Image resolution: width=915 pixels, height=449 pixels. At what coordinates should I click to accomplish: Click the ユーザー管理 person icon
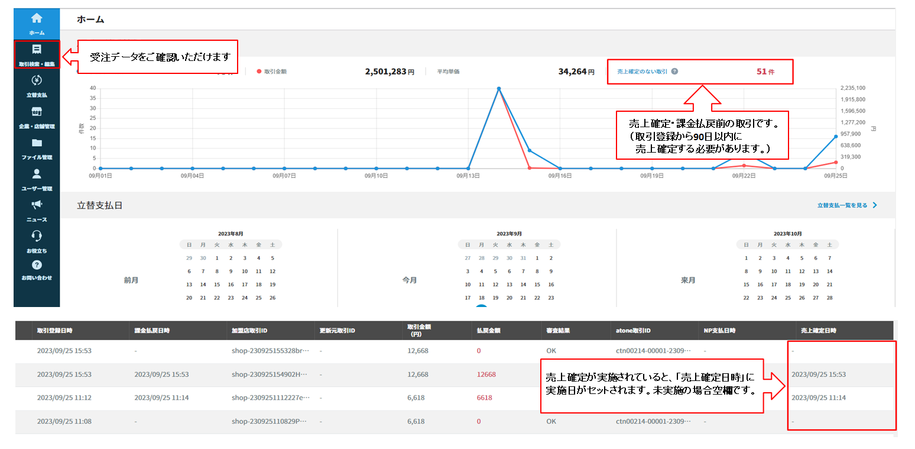[x=37, y=175]
